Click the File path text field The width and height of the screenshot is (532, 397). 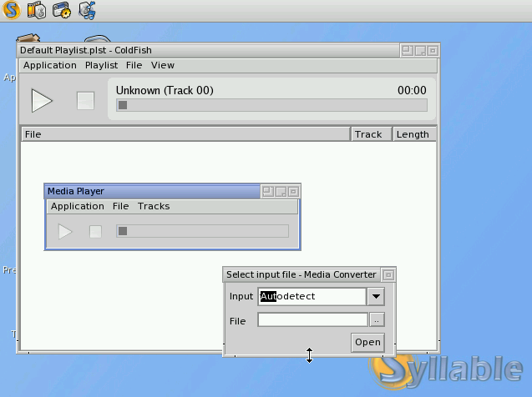tap(313, 319)
